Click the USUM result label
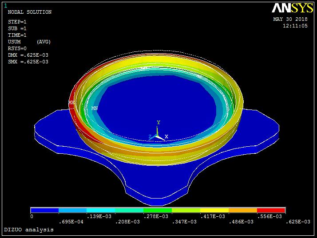 pyautogui.click(x=14, y=42)
